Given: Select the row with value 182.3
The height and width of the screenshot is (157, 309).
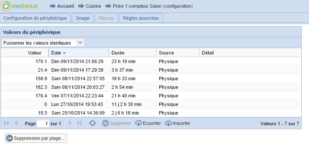Looking at the screenshot, I should click(151, 87).
